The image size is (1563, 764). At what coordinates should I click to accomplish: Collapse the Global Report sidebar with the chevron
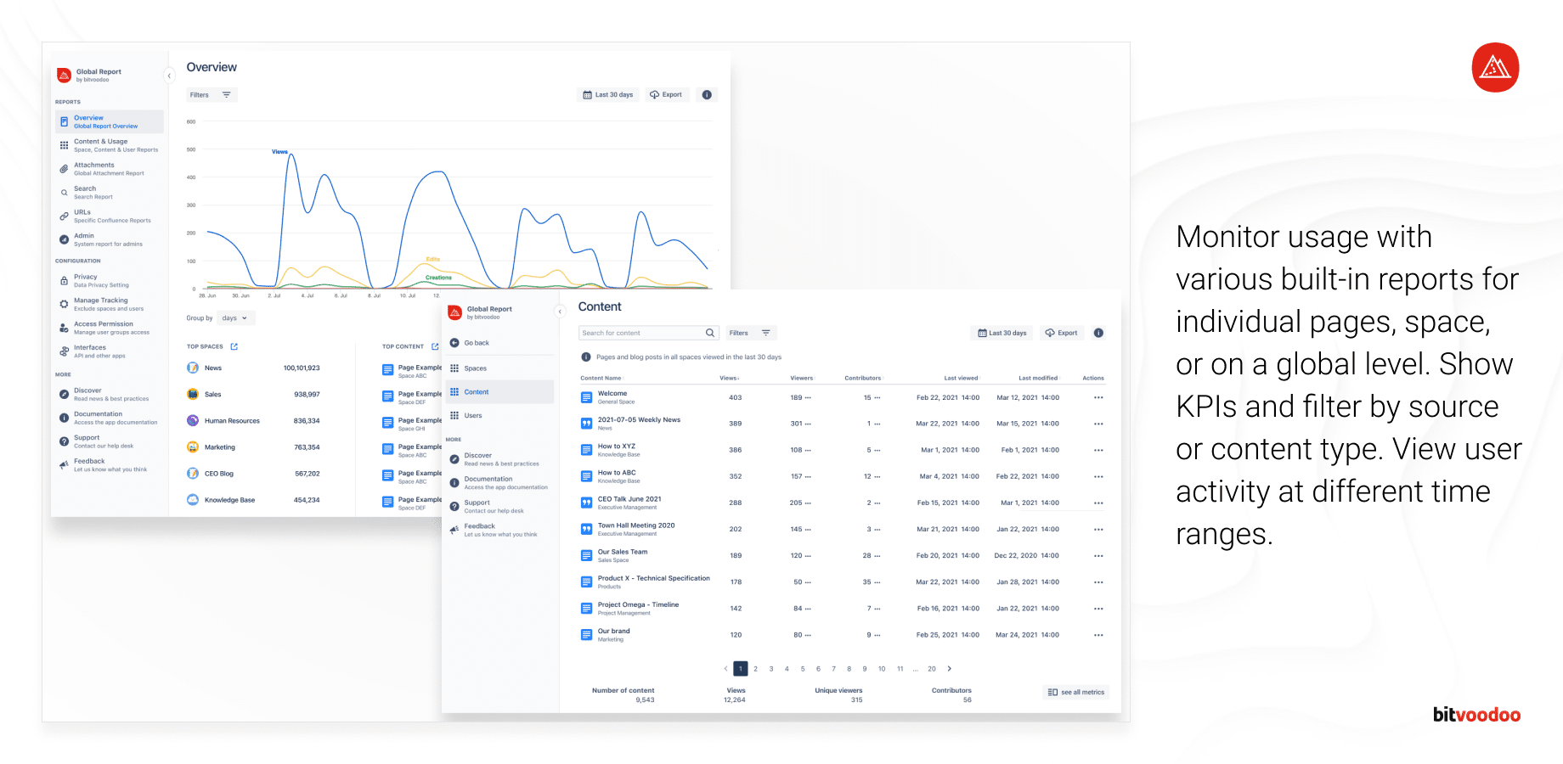[x=169, y=76]
